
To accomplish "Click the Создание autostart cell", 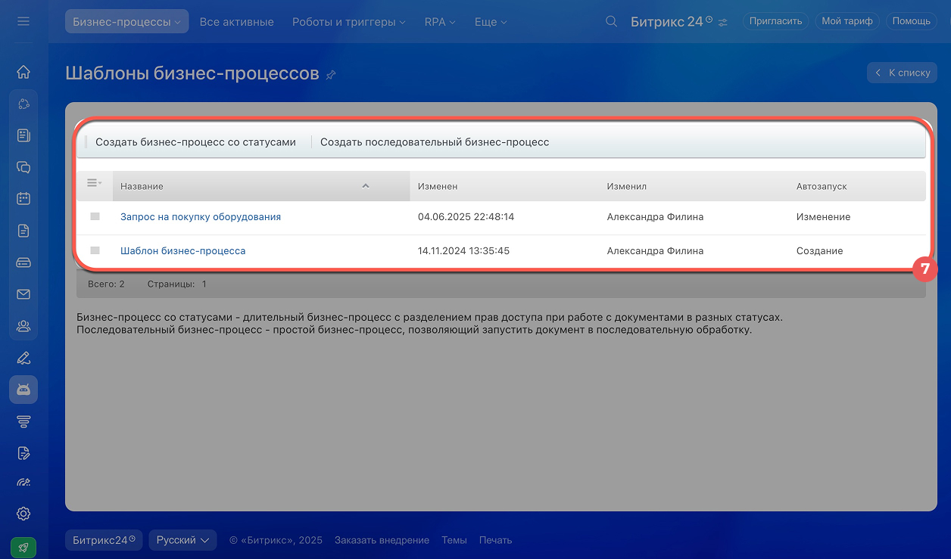I will tap(819, 250).
